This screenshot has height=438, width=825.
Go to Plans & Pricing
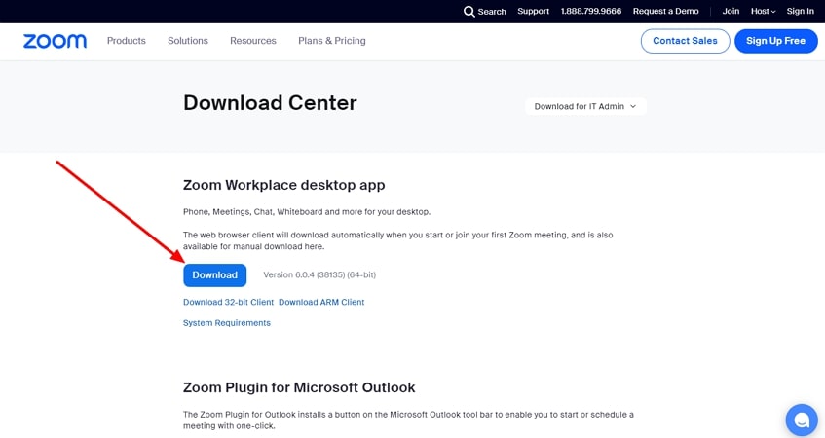coord(331,41)
